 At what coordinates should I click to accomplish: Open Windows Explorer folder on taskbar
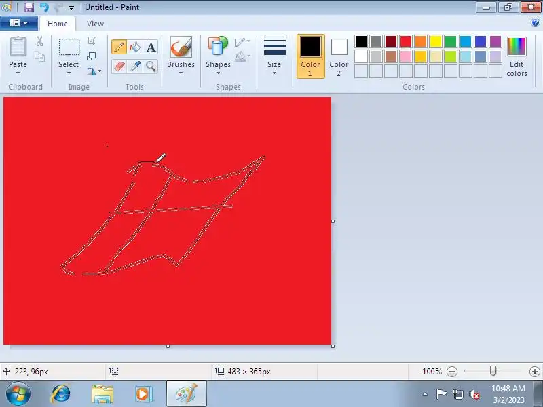click(x=102, y=394)
